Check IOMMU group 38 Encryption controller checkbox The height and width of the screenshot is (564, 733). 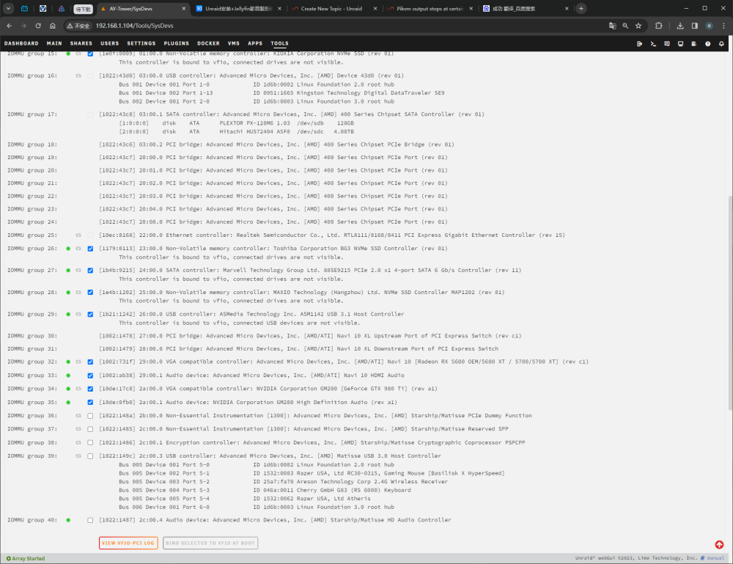click(x=90, y=442)
